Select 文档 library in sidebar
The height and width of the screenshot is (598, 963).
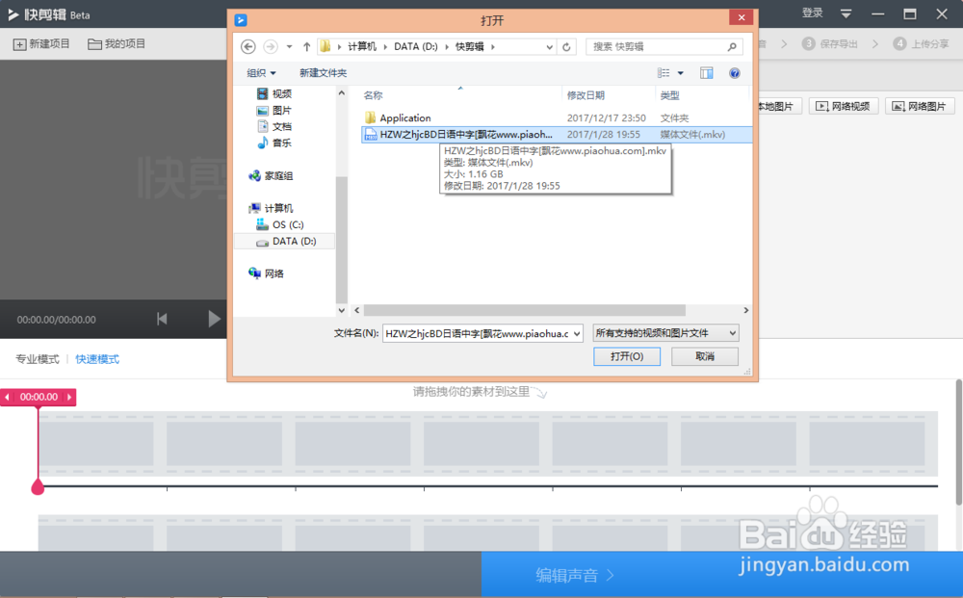(273, 126)
